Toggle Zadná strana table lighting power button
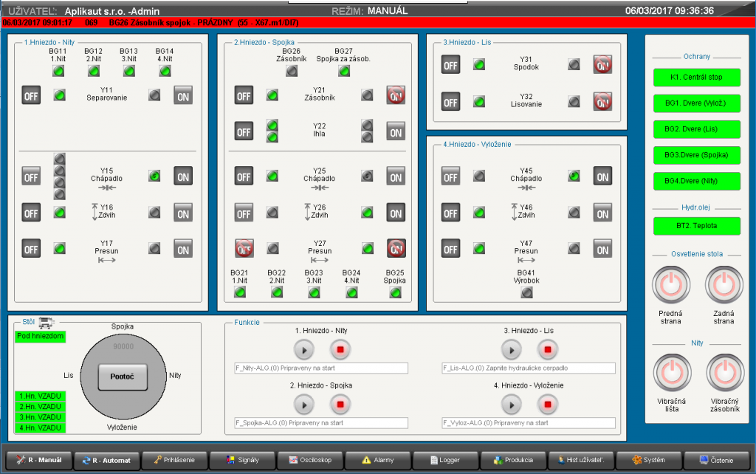The image size is (756, 474). tap(724, 284)
